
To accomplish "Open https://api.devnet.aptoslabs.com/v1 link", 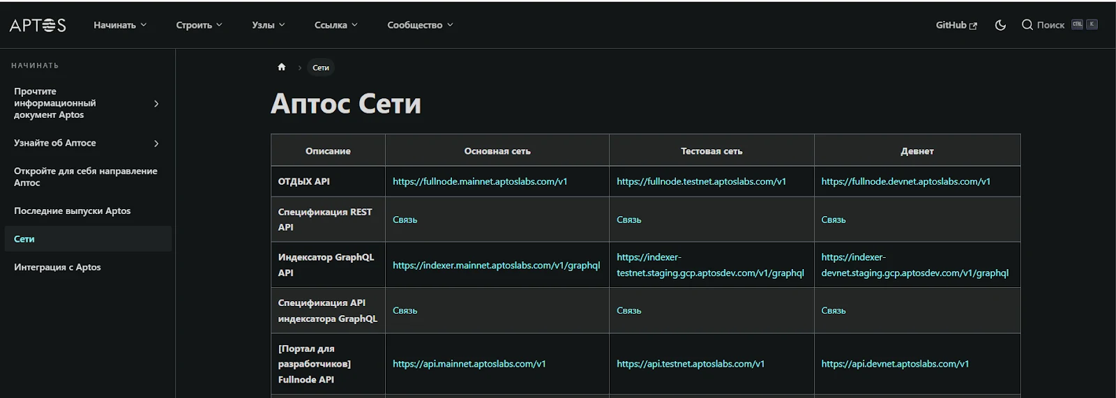I will pyautogui.click(x=895, y=364).
